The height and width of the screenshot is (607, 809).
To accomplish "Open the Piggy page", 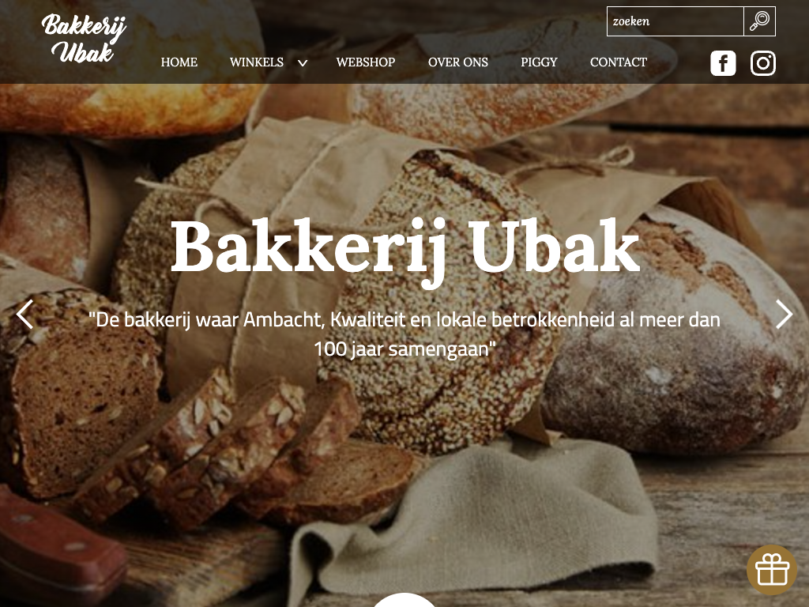I will [539, 62].
